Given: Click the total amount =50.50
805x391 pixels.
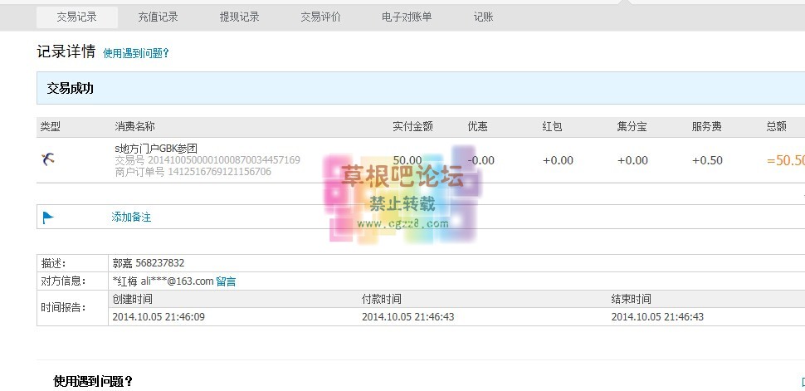Looking at the screenshot, I should pyautogui.click(x=785, y=160).
